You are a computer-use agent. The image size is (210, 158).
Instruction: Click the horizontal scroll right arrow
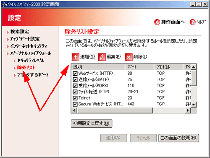pos(188,110)
